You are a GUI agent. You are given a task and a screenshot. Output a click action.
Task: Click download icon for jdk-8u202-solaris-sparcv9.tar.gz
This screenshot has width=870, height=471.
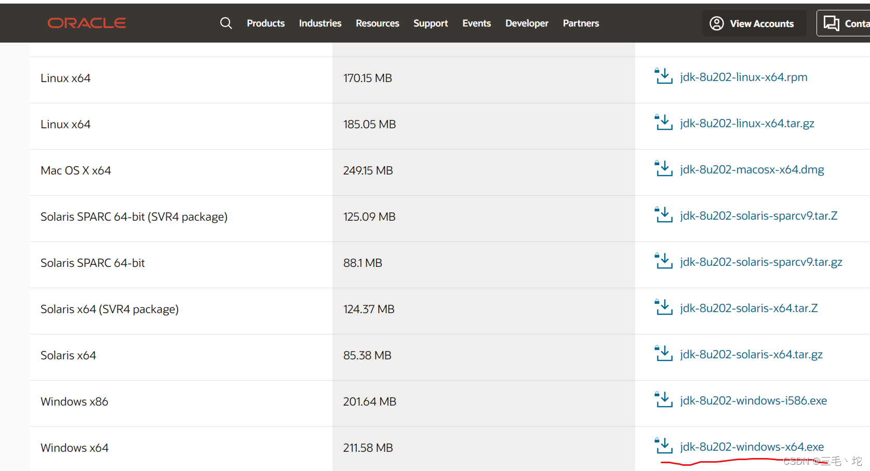click(x=664, y=261)
